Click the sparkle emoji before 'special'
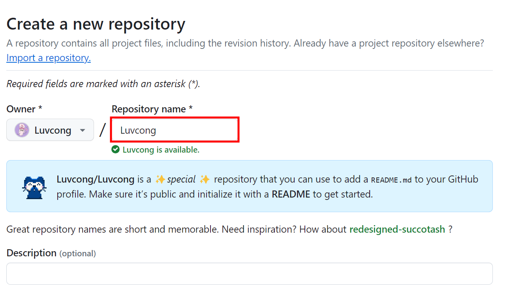This screenshot has width=511, height=291. tap(160, 179)
